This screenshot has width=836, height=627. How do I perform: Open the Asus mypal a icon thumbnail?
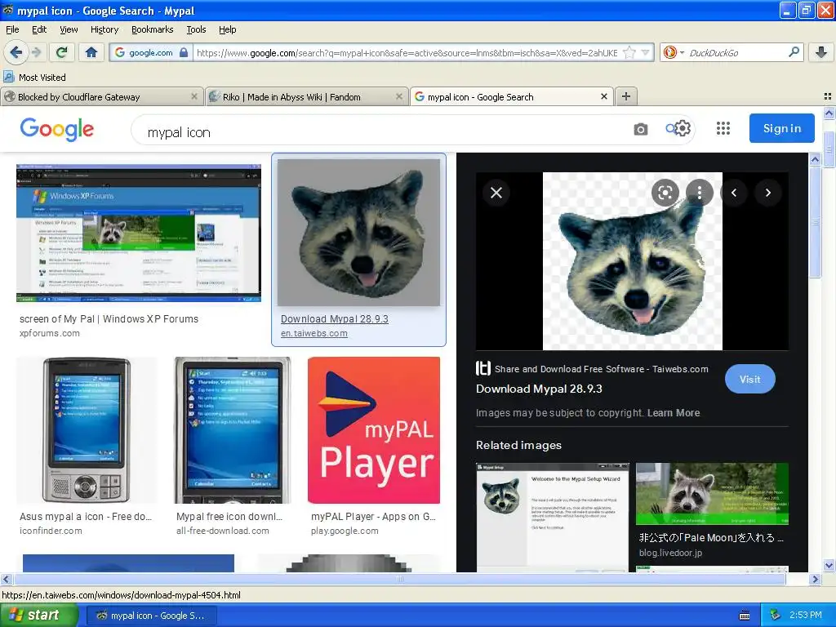(x=87, y=430)
